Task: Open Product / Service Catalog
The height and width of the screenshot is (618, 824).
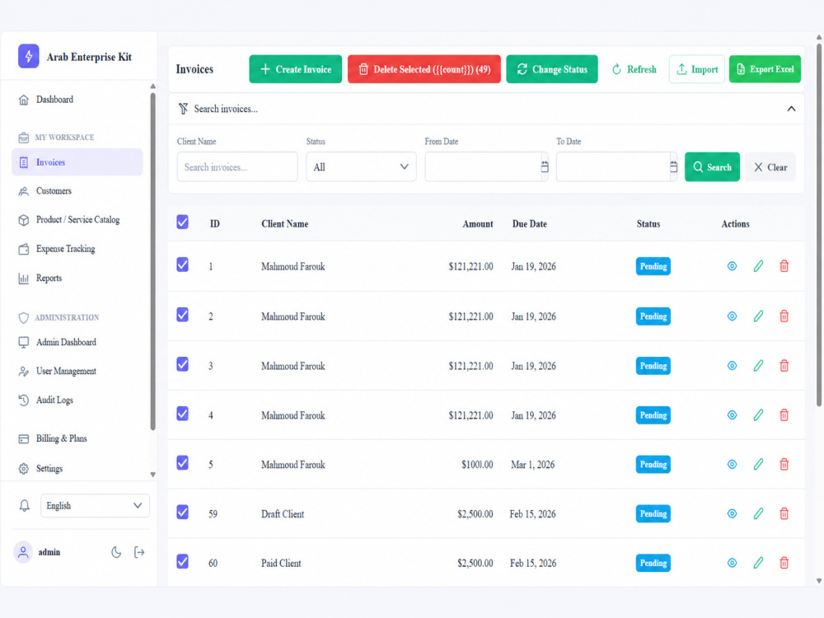Action: (x=77, y=220)
